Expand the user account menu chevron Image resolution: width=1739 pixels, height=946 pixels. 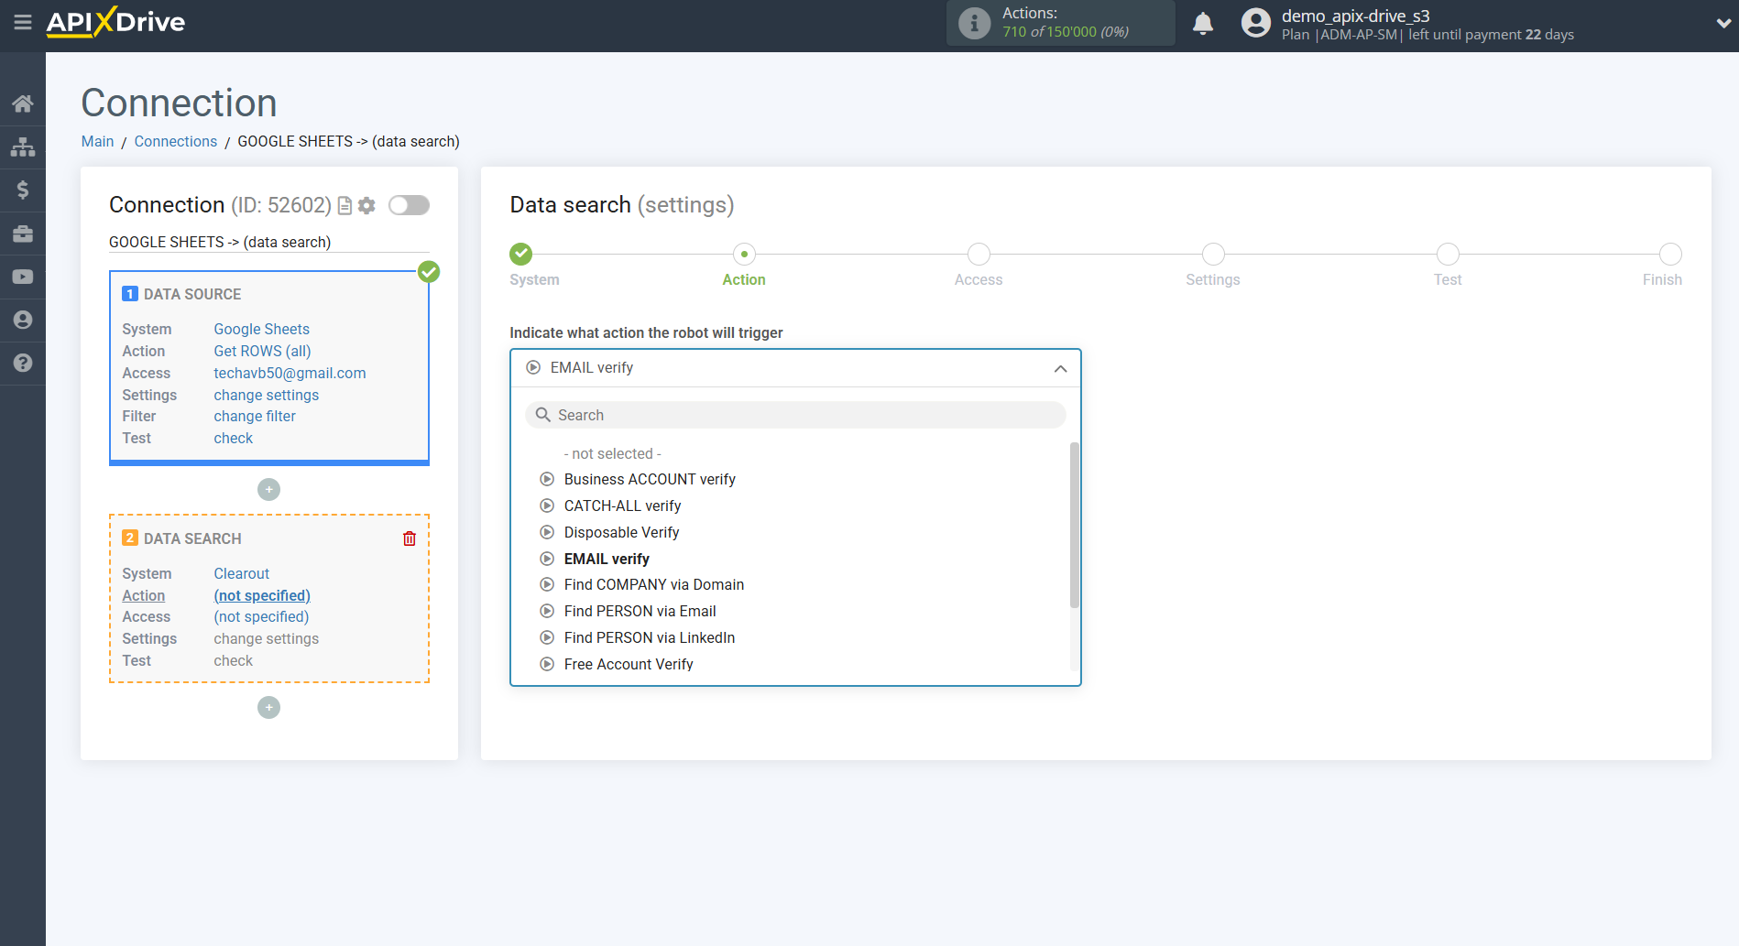tap(1723, 24)
